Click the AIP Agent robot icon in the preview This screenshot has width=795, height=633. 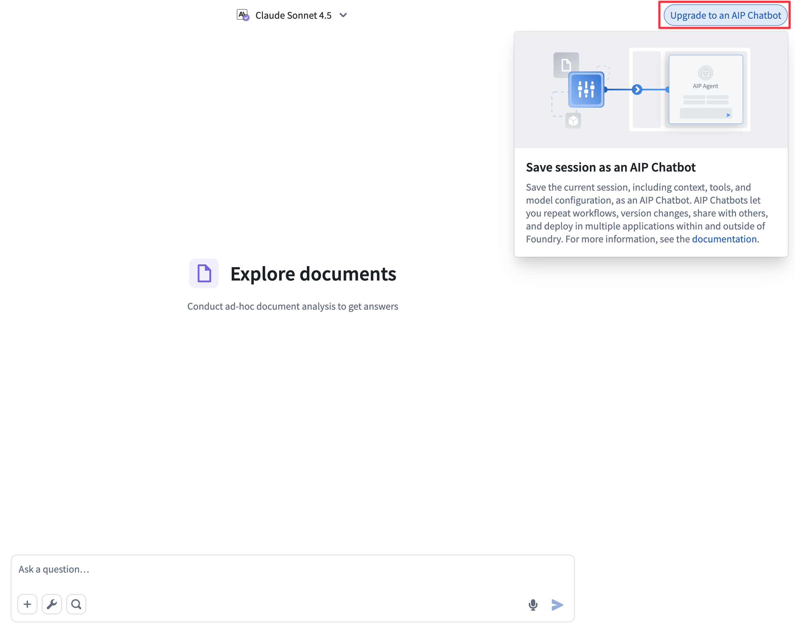pos(705,73)
